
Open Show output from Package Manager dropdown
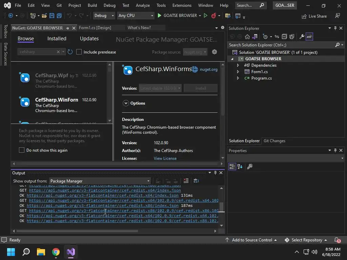(x=100, y=181)
